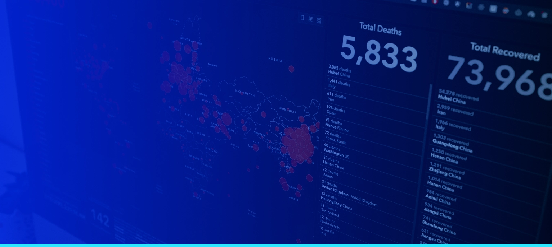Select the Washington US 40 deaths row

tap(336, 152)
